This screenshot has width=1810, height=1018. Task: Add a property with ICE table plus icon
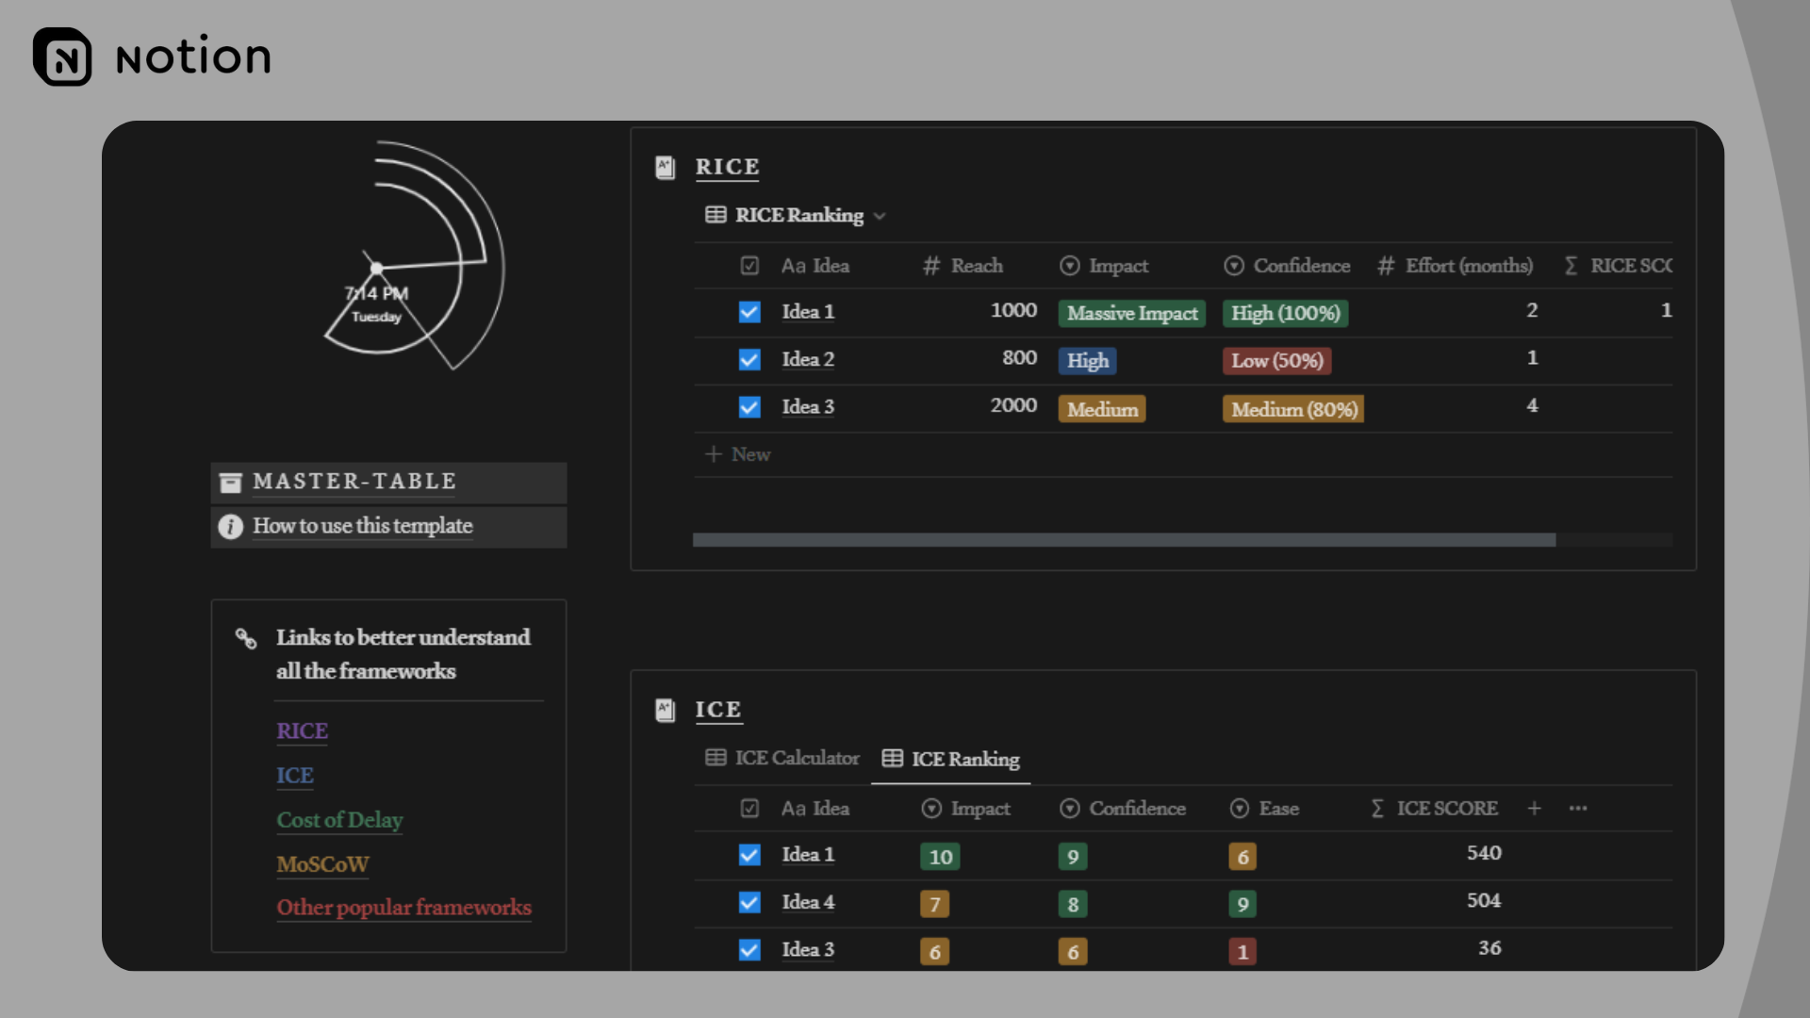point(1535,809)
